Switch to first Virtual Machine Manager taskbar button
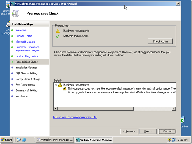The width and height of the screenshot is (192, 144). pos(55,140)
